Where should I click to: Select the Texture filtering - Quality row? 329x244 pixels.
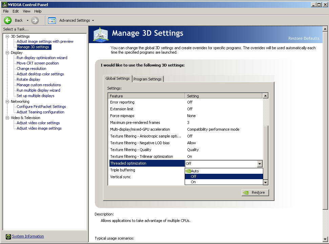[185, 150]
